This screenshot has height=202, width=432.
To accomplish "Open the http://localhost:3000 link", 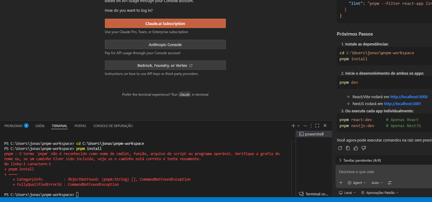I will [x=409, y=97].
